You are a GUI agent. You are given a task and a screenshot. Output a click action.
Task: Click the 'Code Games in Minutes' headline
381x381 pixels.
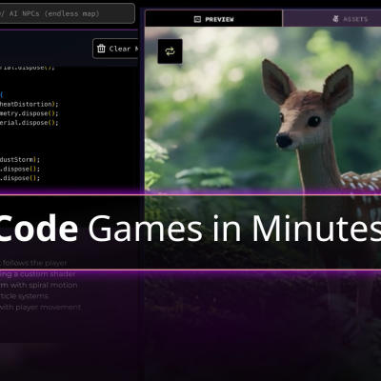click(x=190, y=229)
